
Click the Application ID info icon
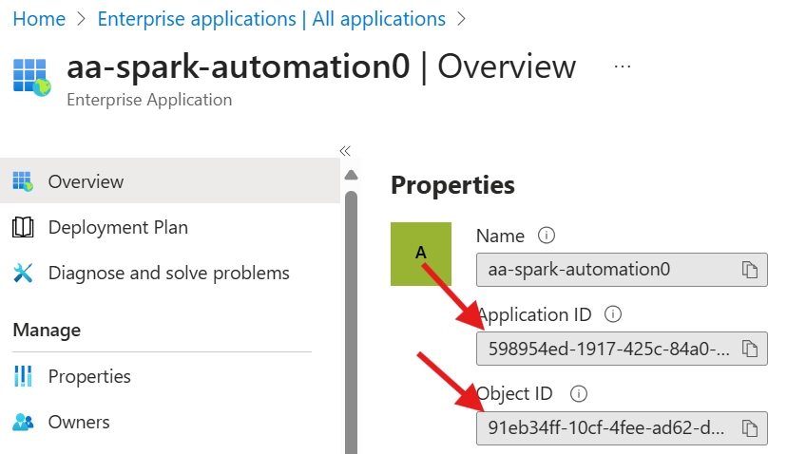(x=613, y=313)
